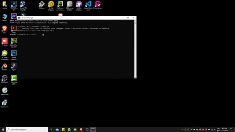
Task: Click the 'heroku --version' command line
Action: pyautogui.click(x=33, y=27)
